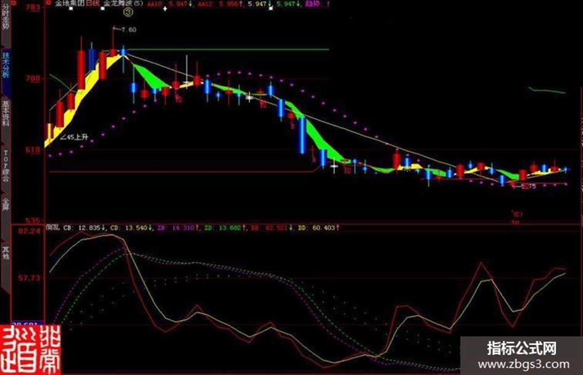Click the circled 3 marker above chart
Screen dimensions: 583x375
pyautogui.click(x=128, y=12)
